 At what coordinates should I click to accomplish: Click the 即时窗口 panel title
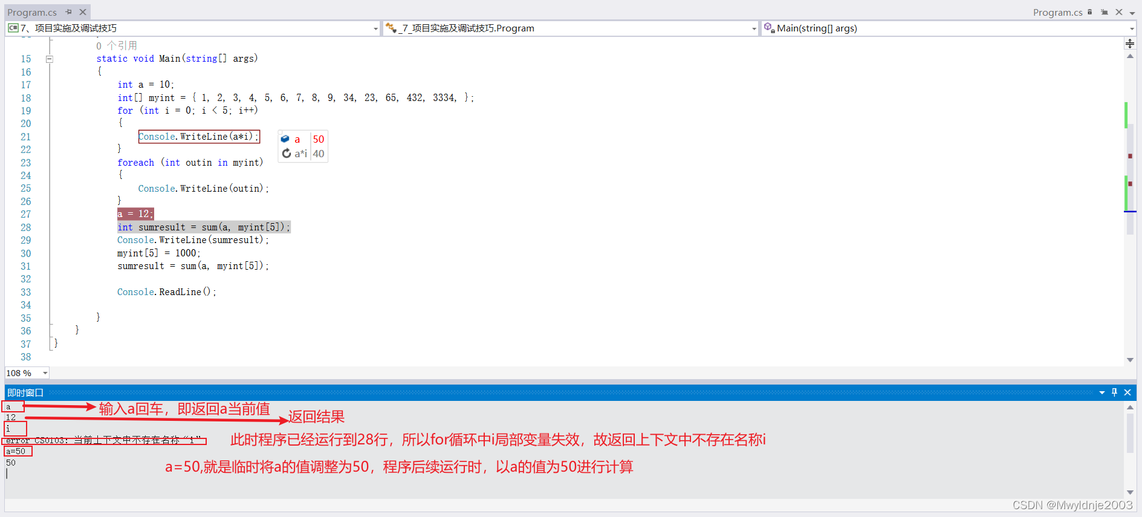click(25, 392)
